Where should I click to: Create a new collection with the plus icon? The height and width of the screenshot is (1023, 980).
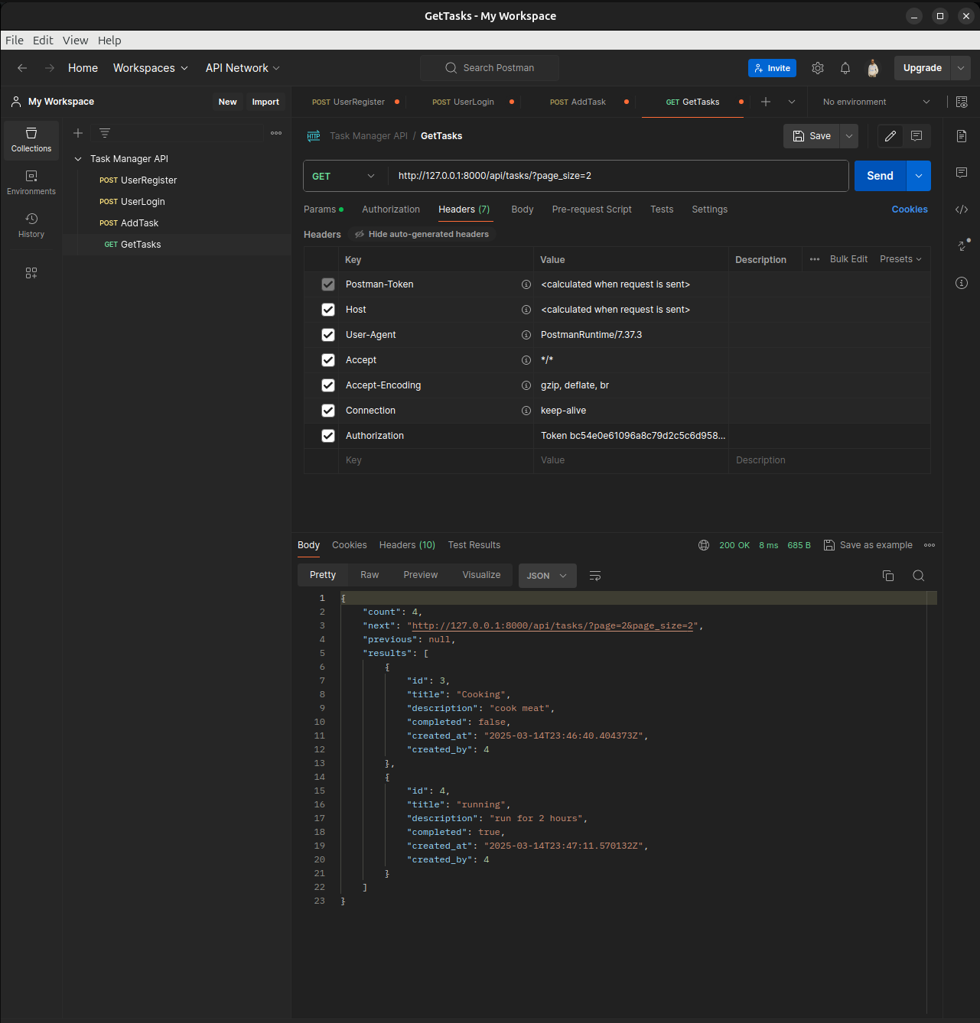click(x=78, y=133)
